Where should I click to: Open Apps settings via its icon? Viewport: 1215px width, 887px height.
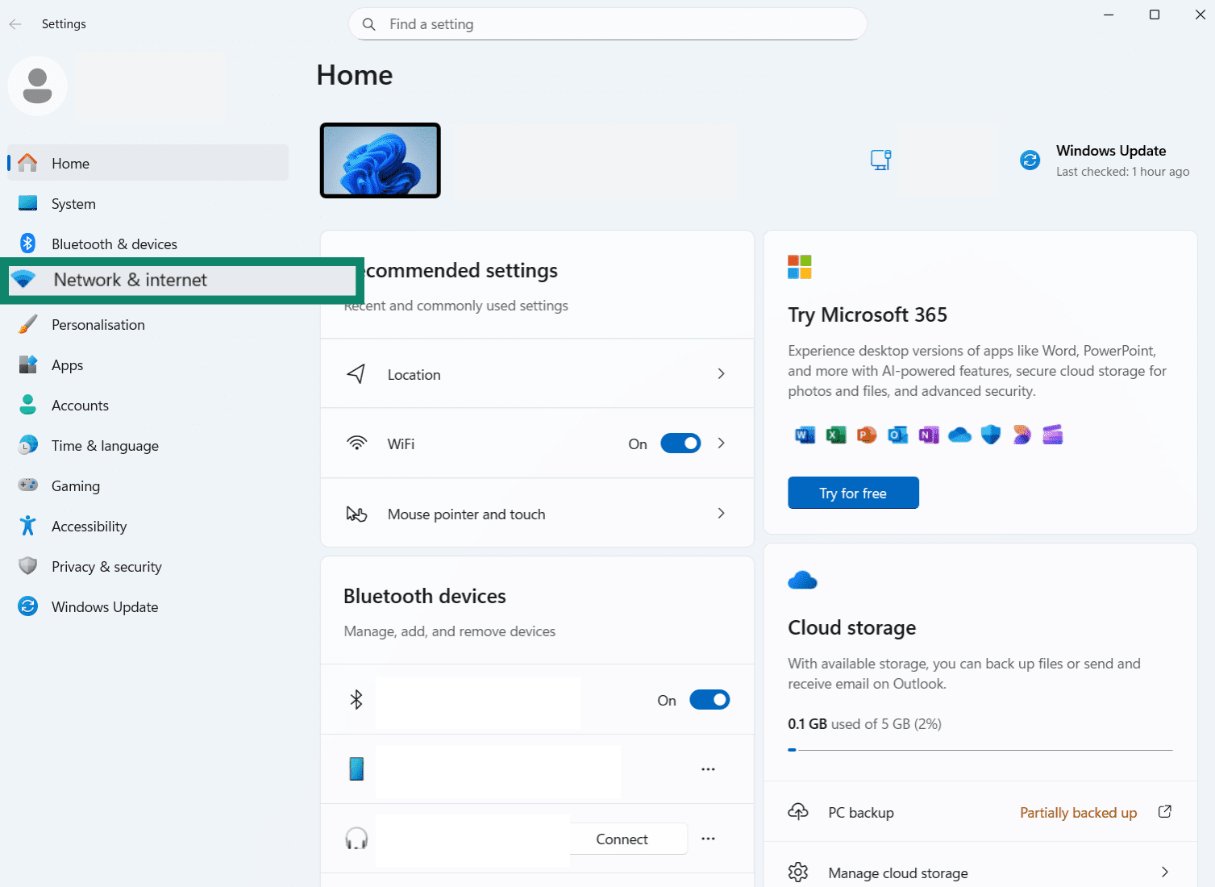pyautogui.click(x=28, y=364)
